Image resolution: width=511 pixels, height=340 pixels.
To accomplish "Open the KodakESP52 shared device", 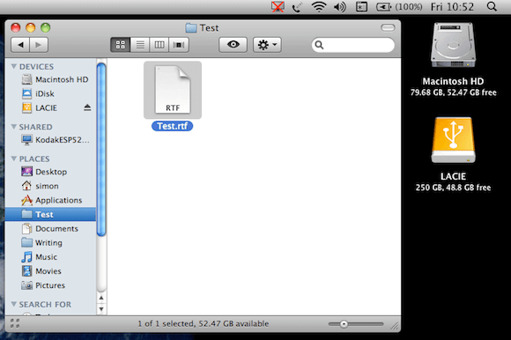I will coord(50,140).
